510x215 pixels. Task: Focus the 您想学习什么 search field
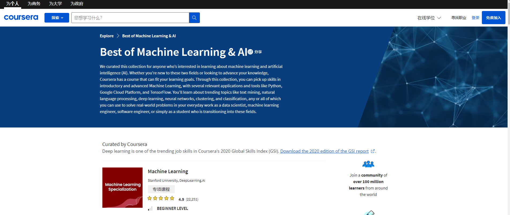[130, 18]
